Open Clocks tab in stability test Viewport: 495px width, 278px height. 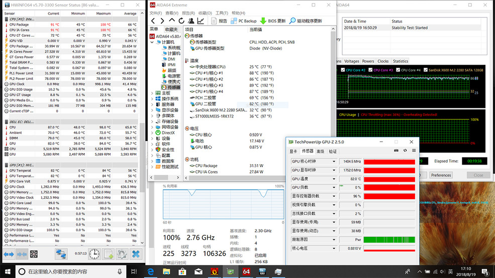coord(383,61)
